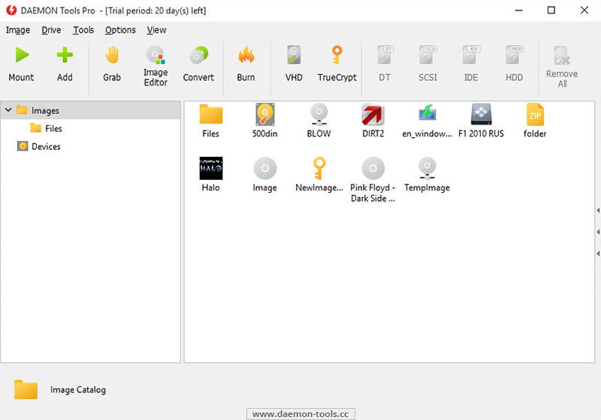Screen dimensions: 601x420
Task: Select the 500din disk image
Action: pyautogui.click(x=265, y=121)
